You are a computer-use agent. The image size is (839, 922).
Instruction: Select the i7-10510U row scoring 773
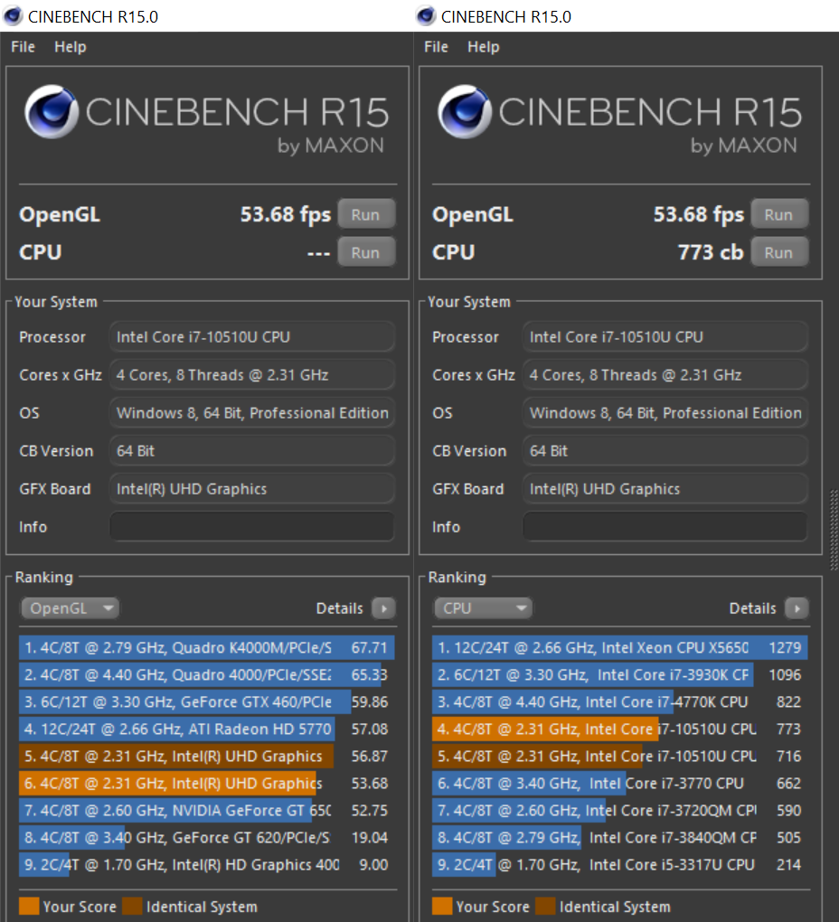pyautogui.click(x=620, y=729)
